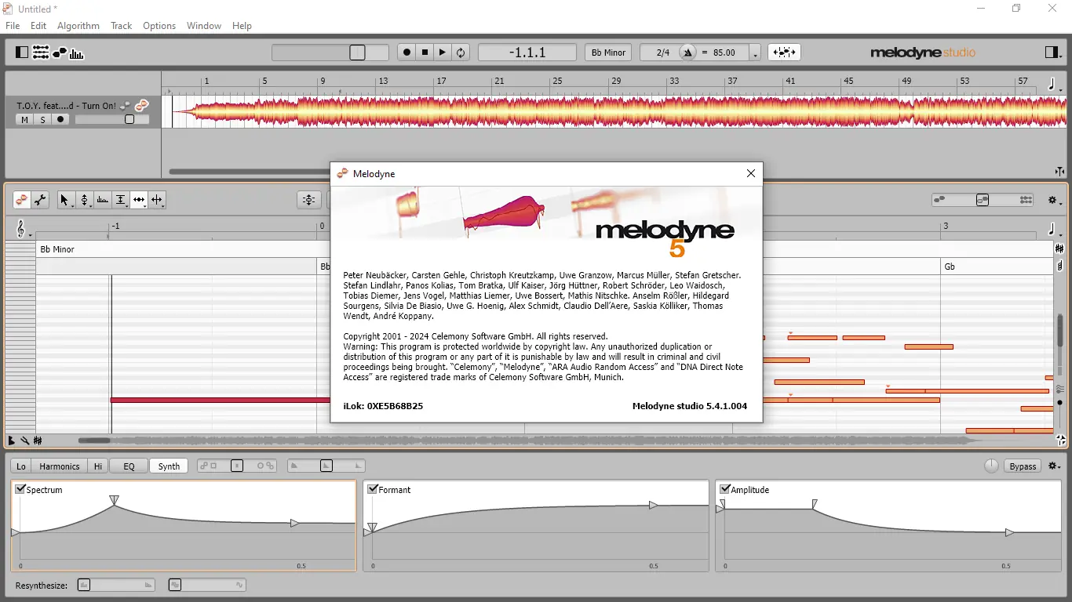
Task: Toggle the Autostretch button in the transport bar
Action: coord(784,53)
